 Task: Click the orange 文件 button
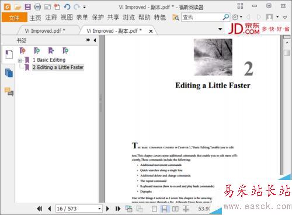click(x=14, y=18)
